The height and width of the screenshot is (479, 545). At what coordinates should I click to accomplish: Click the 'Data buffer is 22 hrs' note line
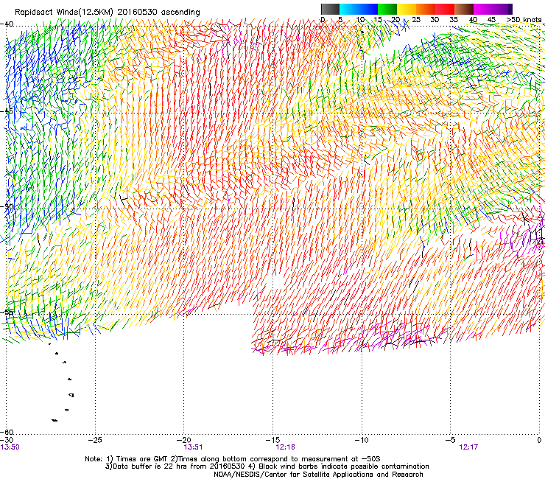tap(267, 466)
